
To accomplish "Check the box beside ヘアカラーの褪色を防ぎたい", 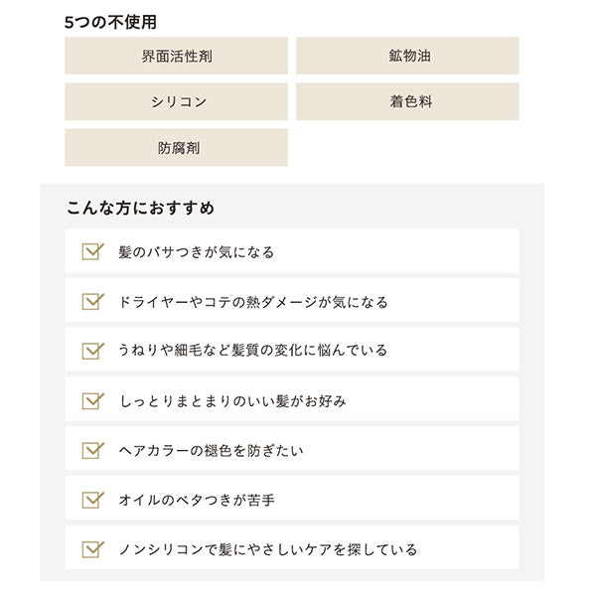I will click(x=92, y=450).
